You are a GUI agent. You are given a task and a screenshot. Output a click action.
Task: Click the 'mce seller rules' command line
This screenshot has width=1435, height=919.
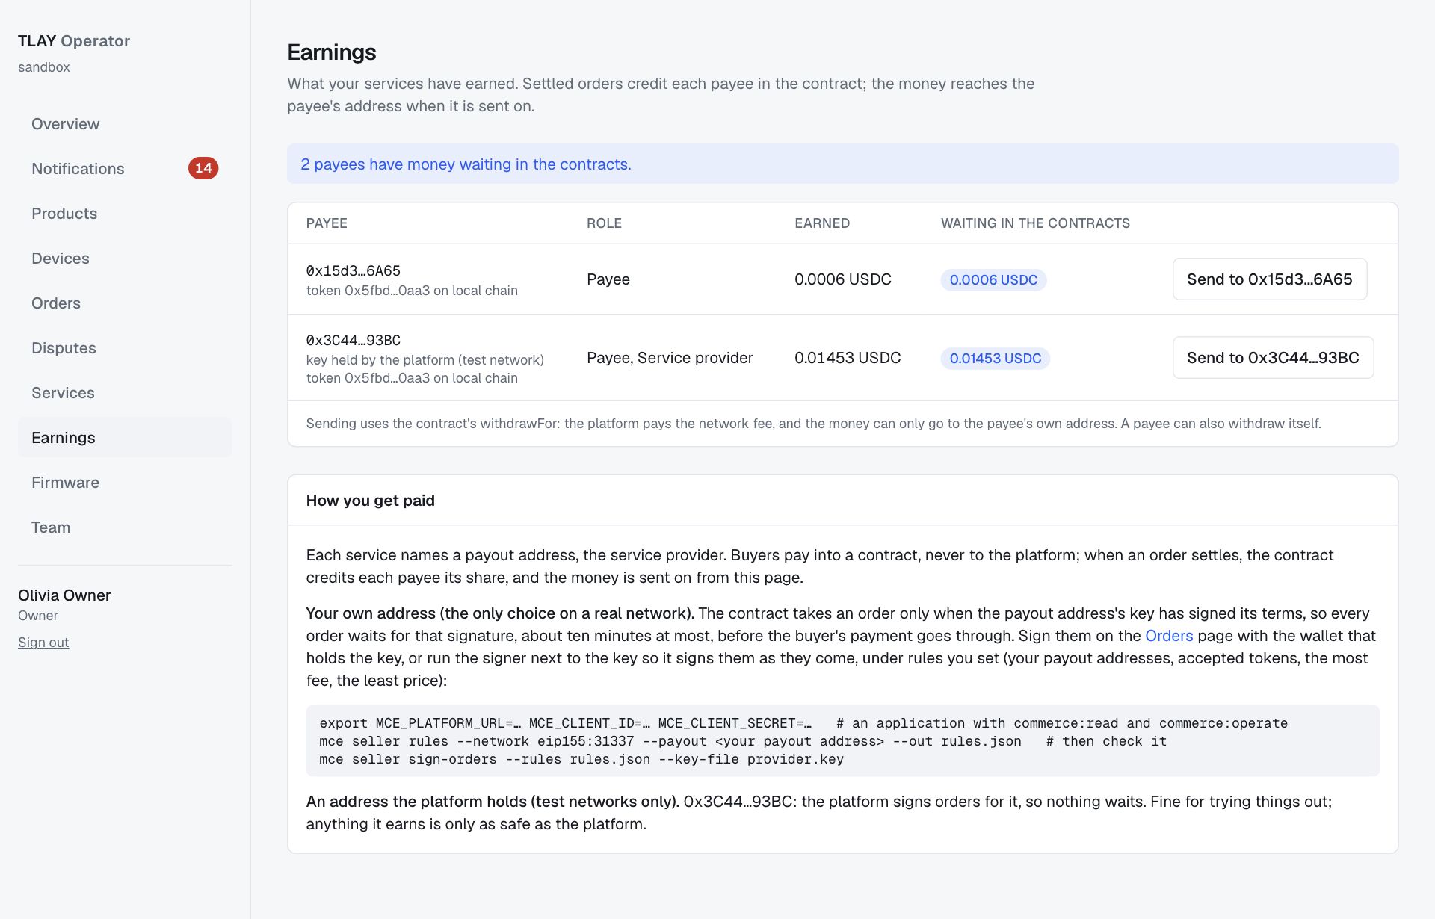click(743, 741)
